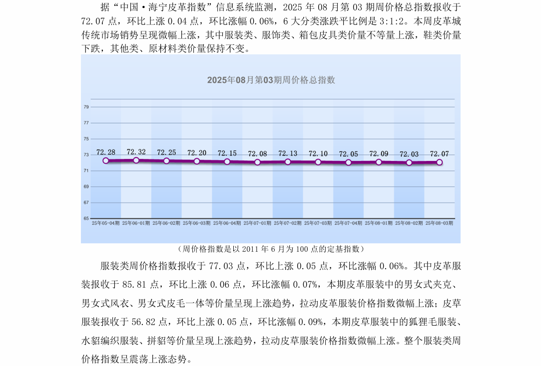Select the 72.32 data point on the chart
The width and height of the screenshot is (541, 366).
[136, 160]
